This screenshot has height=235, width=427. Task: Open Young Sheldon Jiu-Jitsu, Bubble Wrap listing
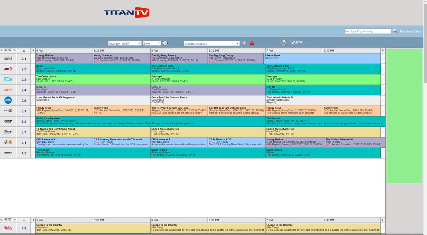coord(121,58)
